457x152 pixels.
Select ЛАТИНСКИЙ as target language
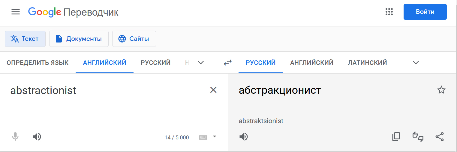pyautogui.click(x=367, y=63)
